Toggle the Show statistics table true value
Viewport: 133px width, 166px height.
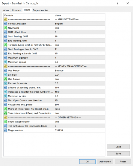coord(80,122)
